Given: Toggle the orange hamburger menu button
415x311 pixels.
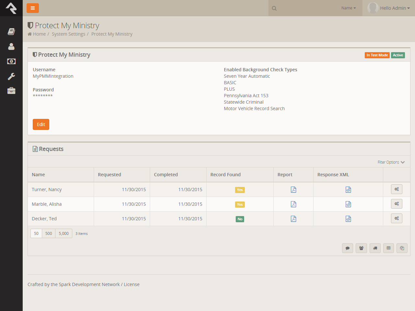Looking at the screenshot, I should click(x=33, y=8).
